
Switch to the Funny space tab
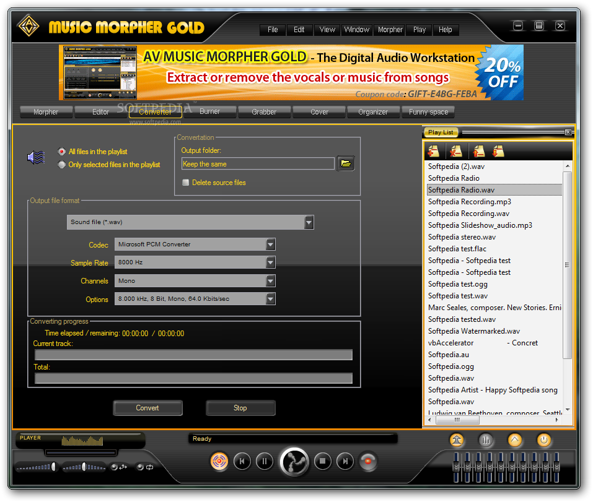429,112
